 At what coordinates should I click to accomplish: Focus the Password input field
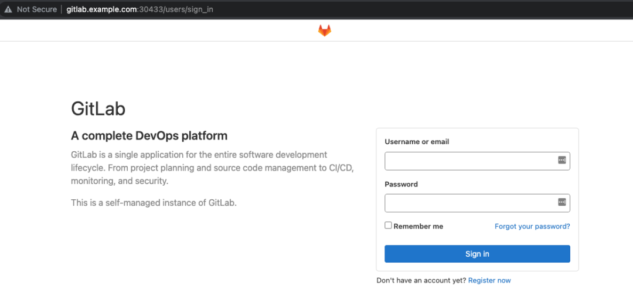[x=477, y=203]
